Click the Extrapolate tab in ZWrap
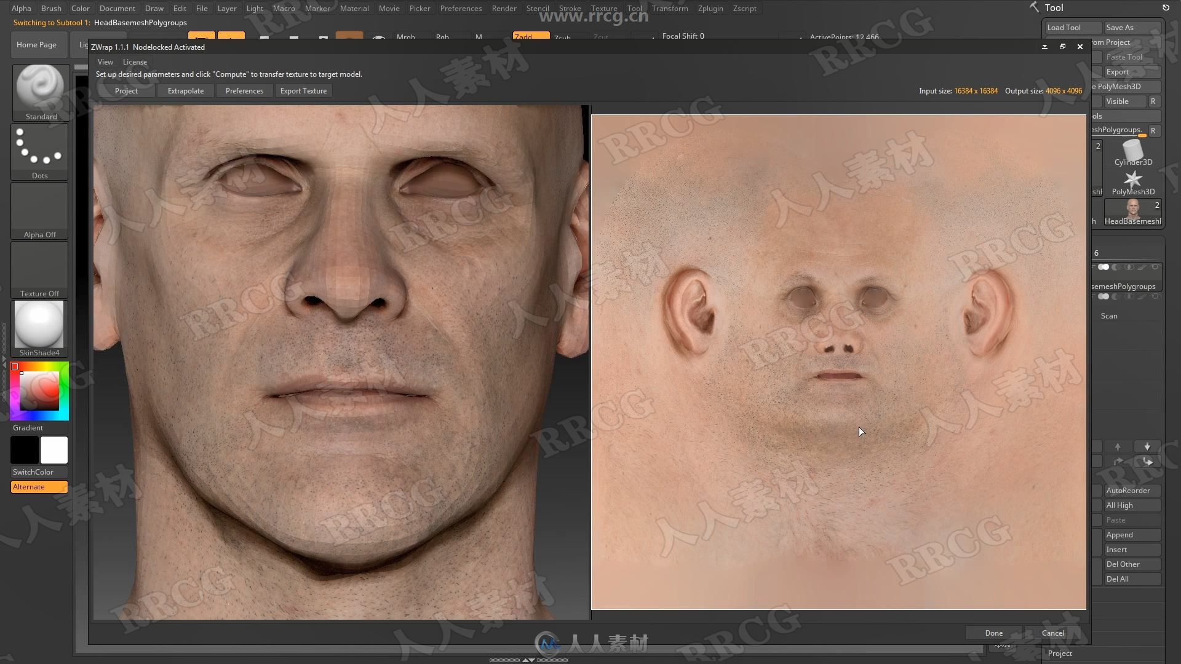The width and height of the screenshot is (1181, 664). click(x=185, y=91)
